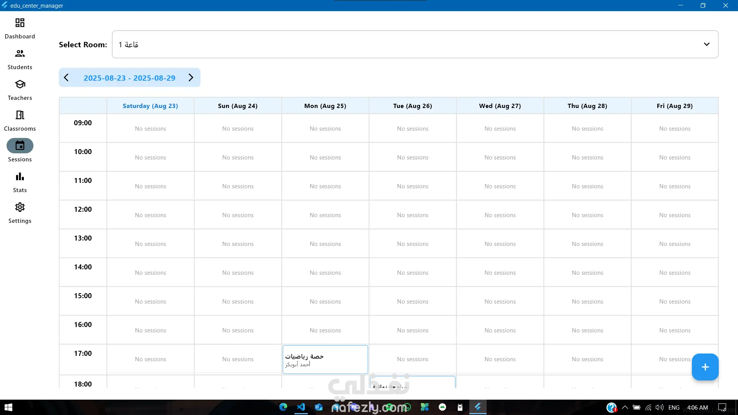The height and width of the screenshot is (415, 738).
Task: Click the Tue (Aug 26) column header
Action: pos(412,106)
